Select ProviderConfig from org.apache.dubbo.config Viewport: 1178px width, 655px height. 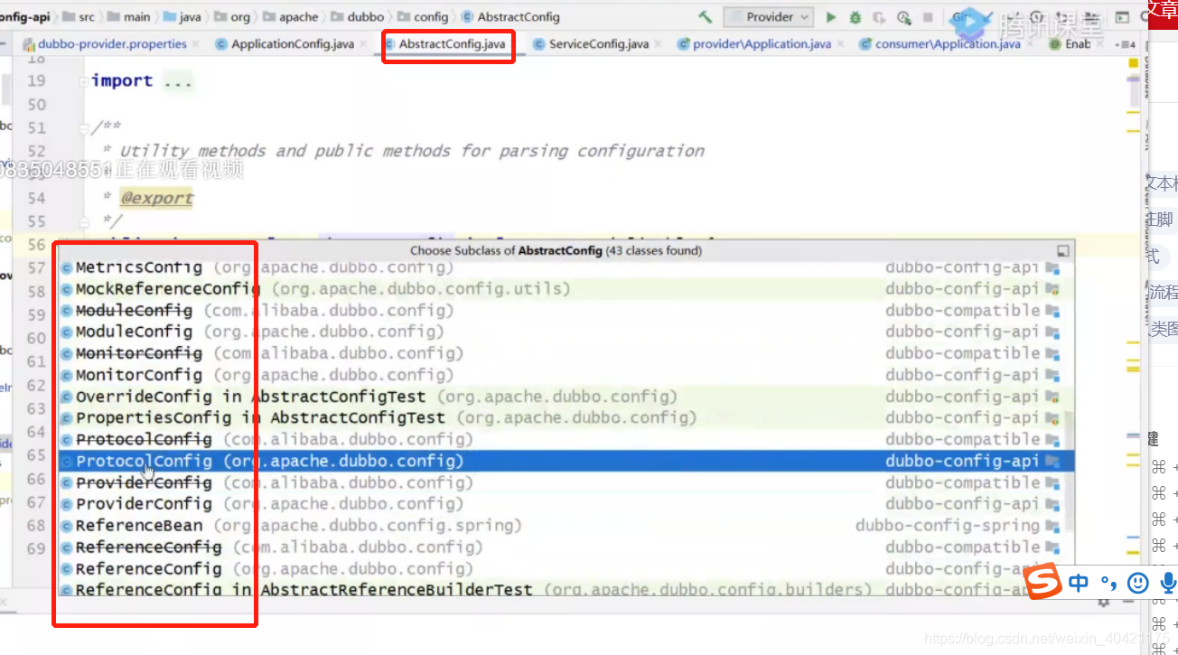tap(566, 504)
